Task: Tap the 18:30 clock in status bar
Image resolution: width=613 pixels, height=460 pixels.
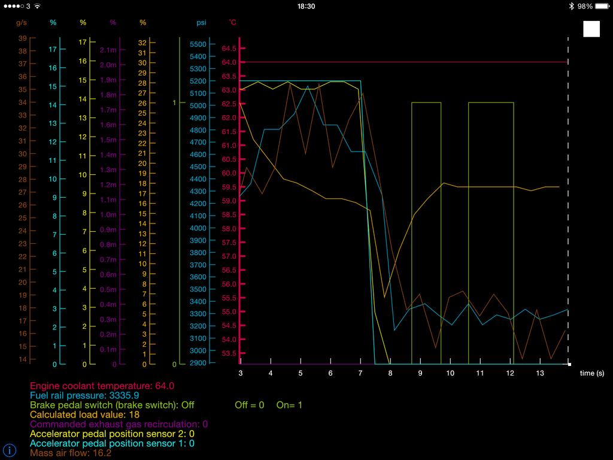Action: [x=306, y=7]
